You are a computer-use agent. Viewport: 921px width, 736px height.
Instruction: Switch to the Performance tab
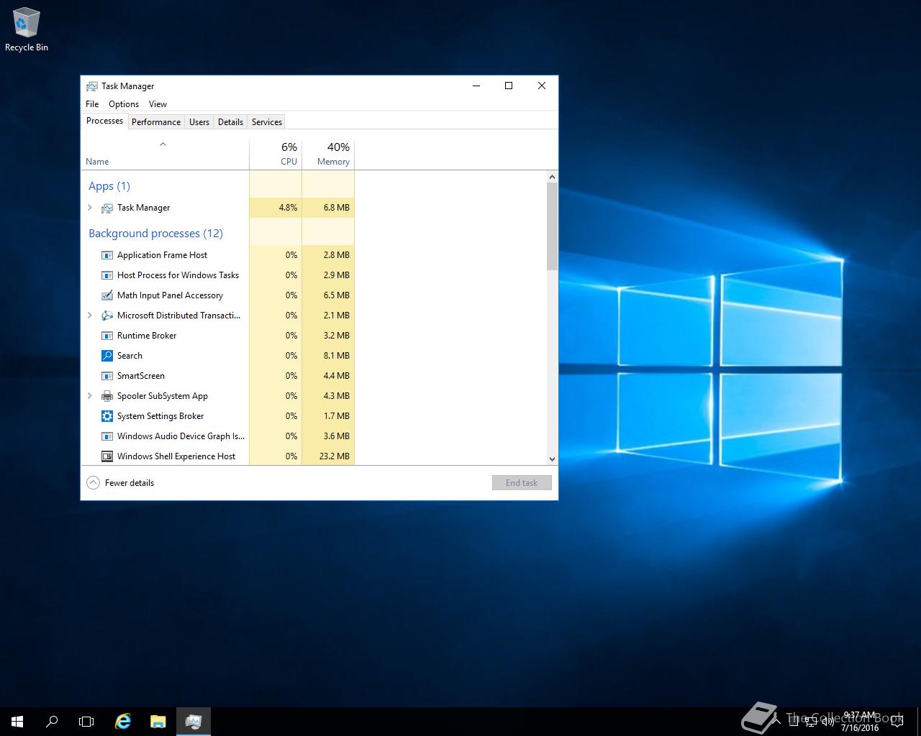click(156, 122)
